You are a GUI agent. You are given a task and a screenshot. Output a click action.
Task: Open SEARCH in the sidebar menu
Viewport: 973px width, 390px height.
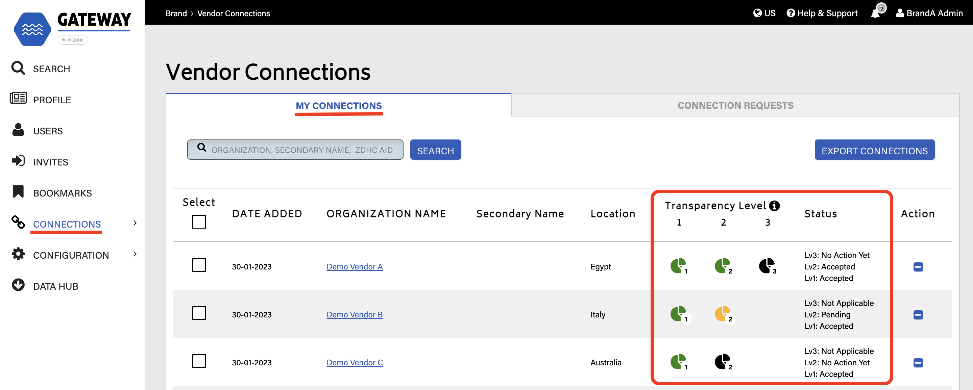tap(51, 69)
